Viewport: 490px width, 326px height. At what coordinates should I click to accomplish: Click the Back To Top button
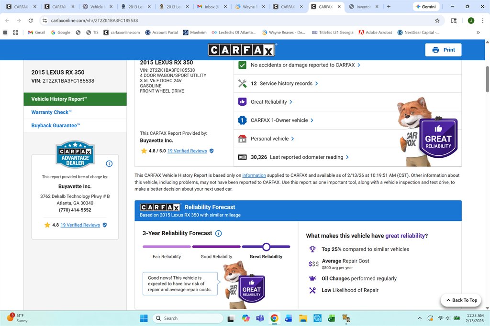tap(460, 300)
